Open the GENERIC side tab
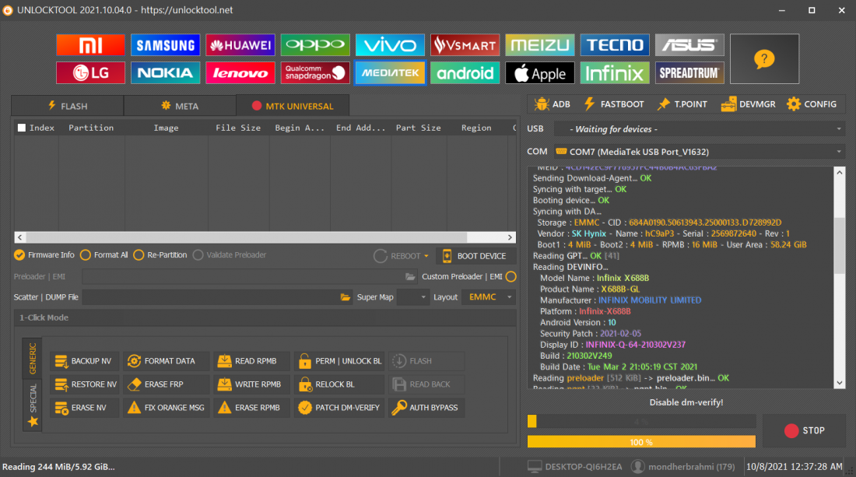The image size is (856, 477). pos(32,358)
